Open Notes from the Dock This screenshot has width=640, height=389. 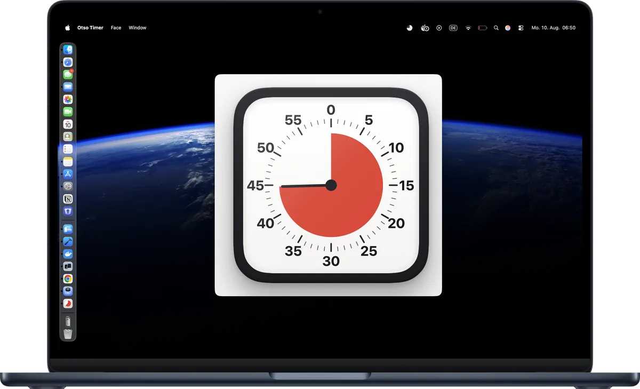68,161
